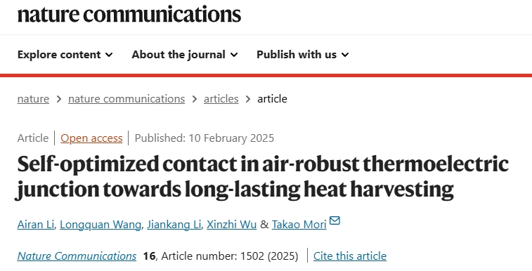Expand the About the journal menu
Viewport: 532px width, 271px height.
[185, 55]
